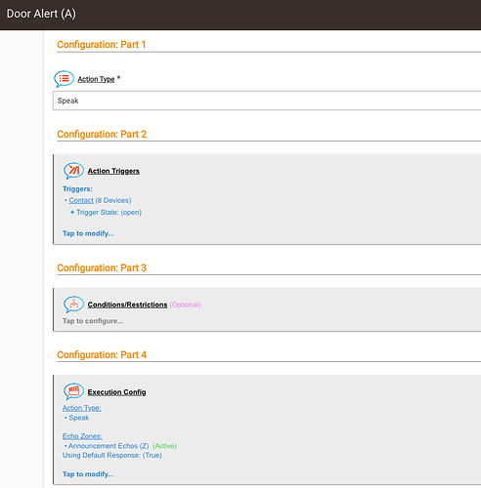Select the Conditions/Restrictions heading link
Image resolution: width=481 pixels, height=488 pixels.
(127, 305)
